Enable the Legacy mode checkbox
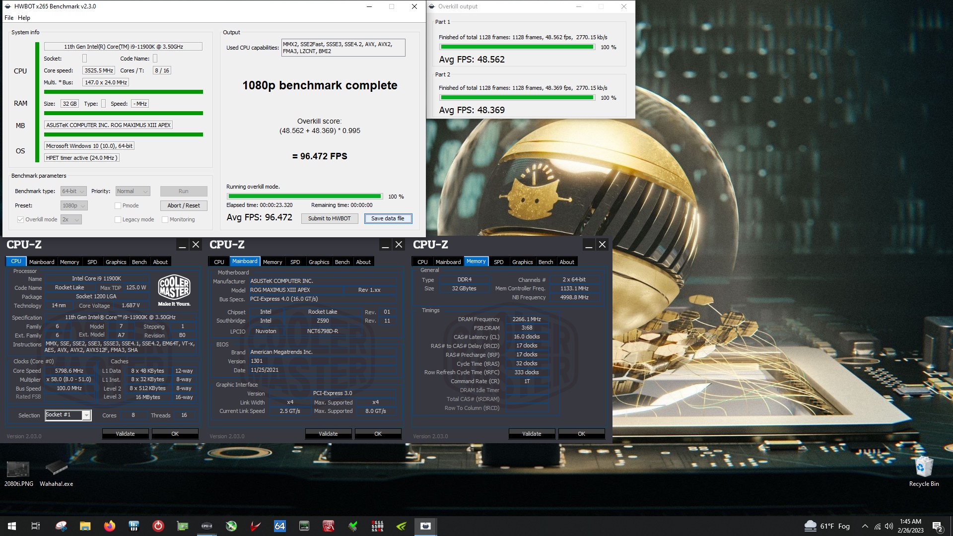953x536 pixels. click(118, 219)
